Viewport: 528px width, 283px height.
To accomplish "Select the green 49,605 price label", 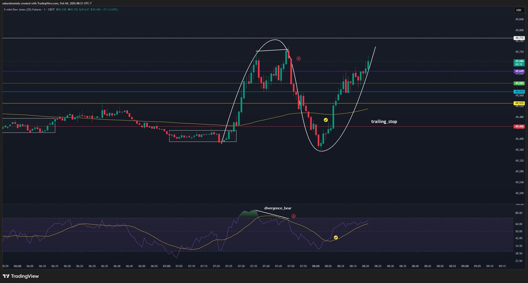I will coord(519,83).
